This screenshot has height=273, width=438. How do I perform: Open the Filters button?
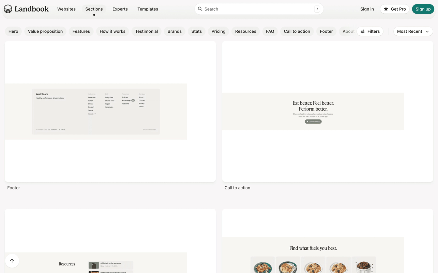coord(370,31)
